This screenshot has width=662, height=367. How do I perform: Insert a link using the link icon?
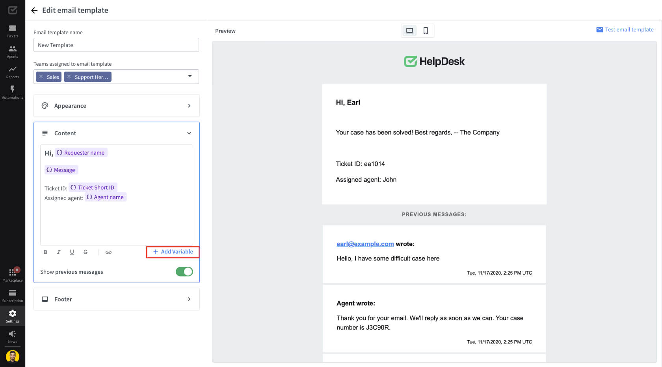click(108, 252)
